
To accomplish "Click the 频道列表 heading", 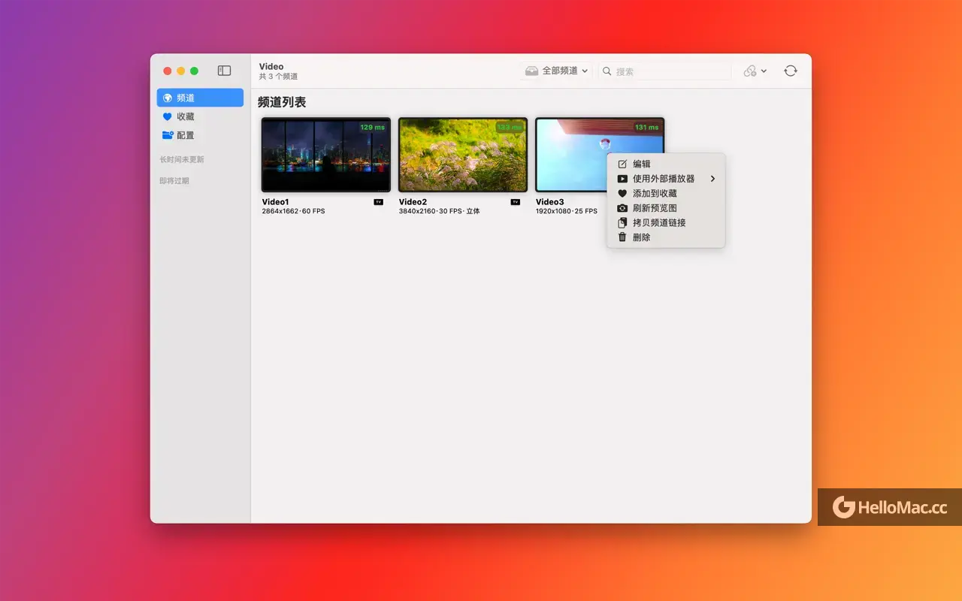I will (282, 102).
